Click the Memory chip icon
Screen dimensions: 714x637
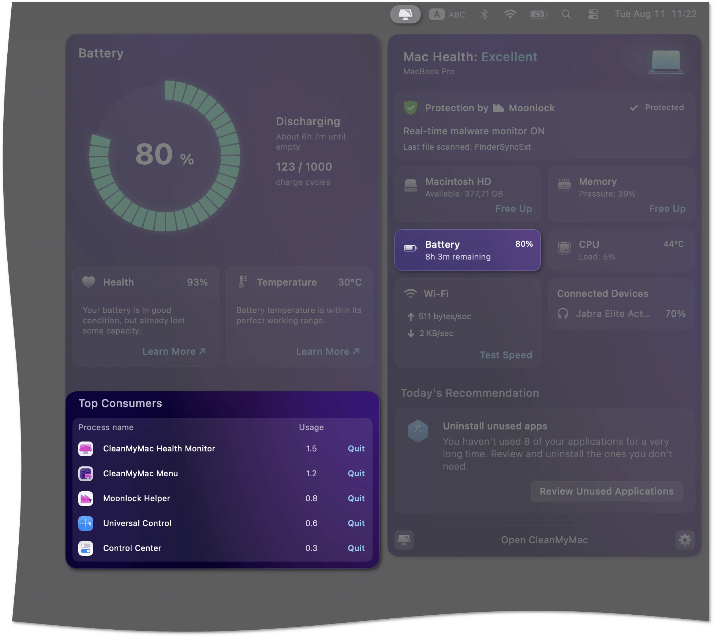(564, 185)
